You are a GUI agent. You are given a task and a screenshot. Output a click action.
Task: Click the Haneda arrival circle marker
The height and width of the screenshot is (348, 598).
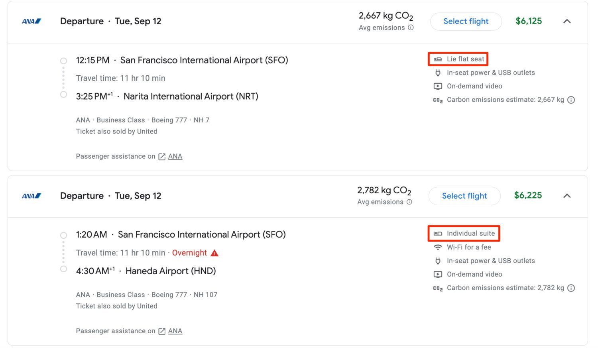(64, 269)
